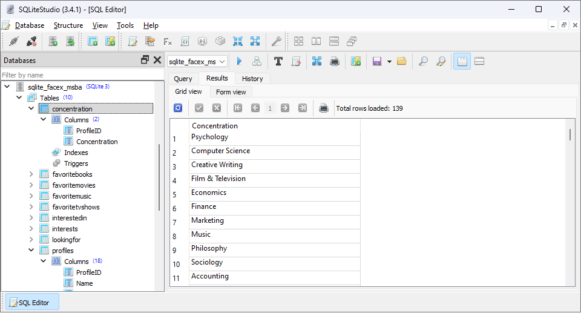Select the Film & Television cell

click(275, 179)
